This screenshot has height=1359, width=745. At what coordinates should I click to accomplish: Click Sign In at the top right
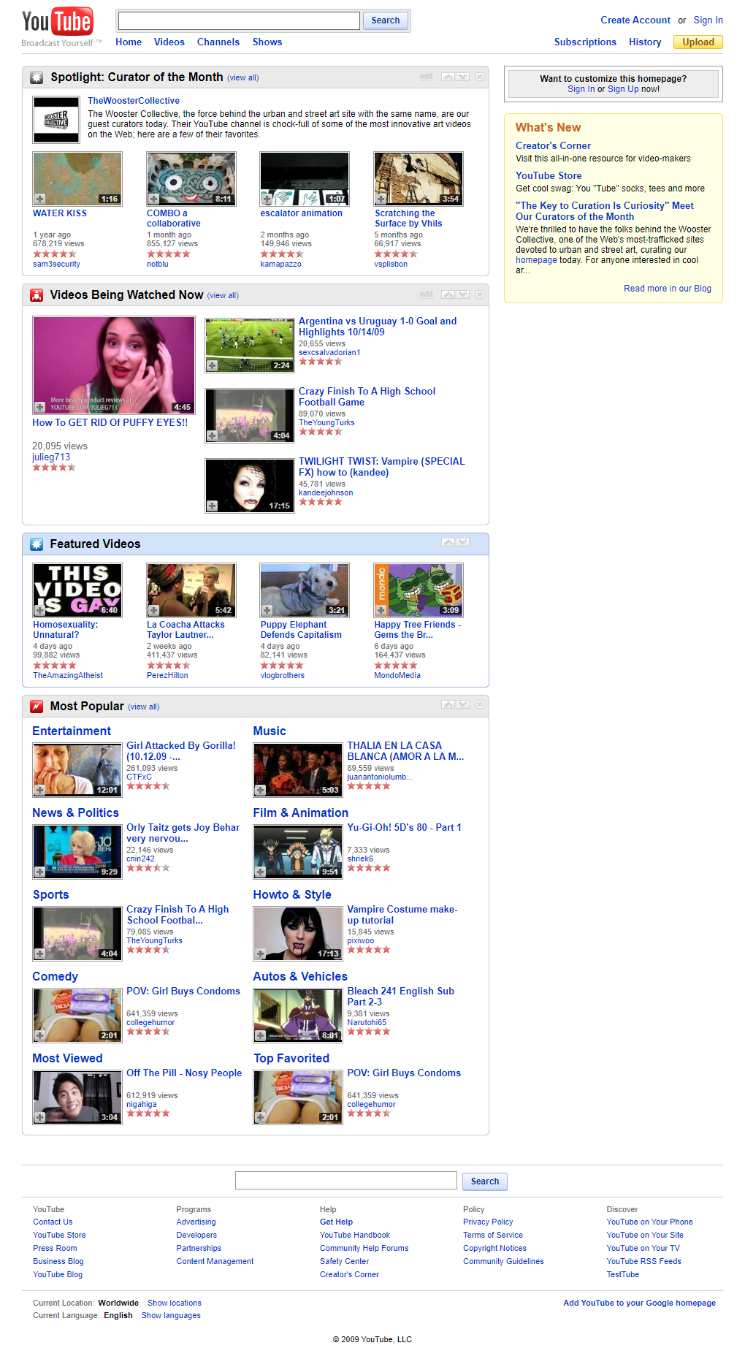click(708, 20)
